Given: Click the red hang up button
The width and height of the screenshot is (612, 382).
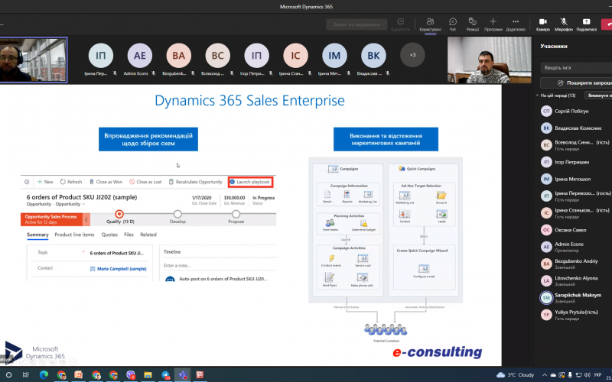Looking at the screenshot, I should point(607,24).
